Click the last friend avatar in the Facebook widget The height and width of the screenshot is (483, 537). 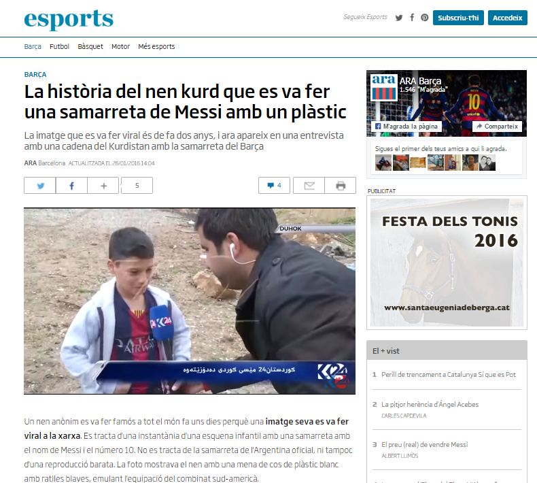pos(487,163)
